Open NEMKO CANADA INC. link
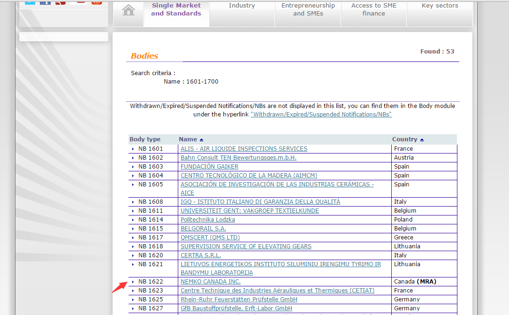 (211, 282)
